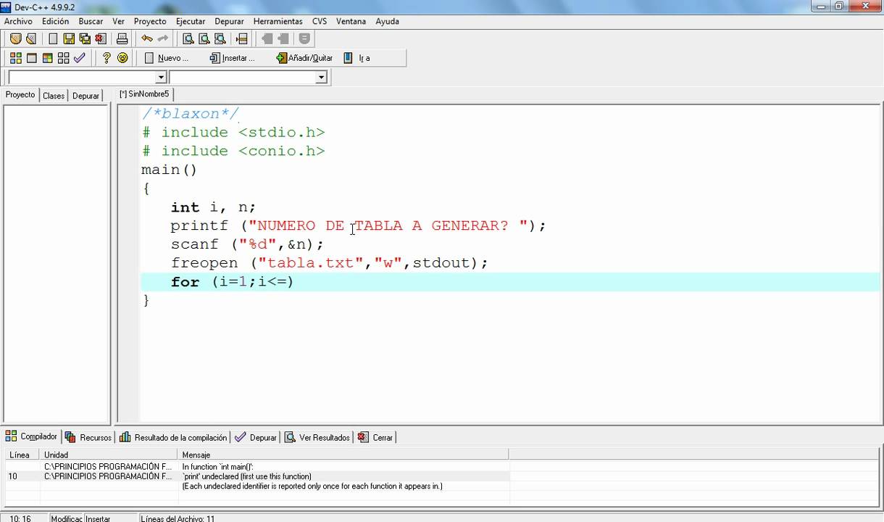Click the Unidad column header
The width and height of the screenshot is (884, 522).
pyautogui.click(x=109, y=455)
